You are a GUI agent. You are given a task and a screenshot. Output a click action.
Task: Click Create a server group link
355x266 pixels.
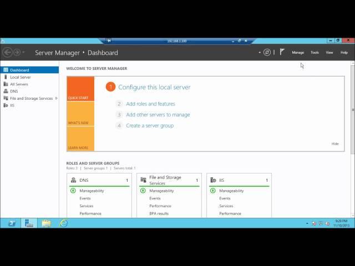tap(150, 126)
